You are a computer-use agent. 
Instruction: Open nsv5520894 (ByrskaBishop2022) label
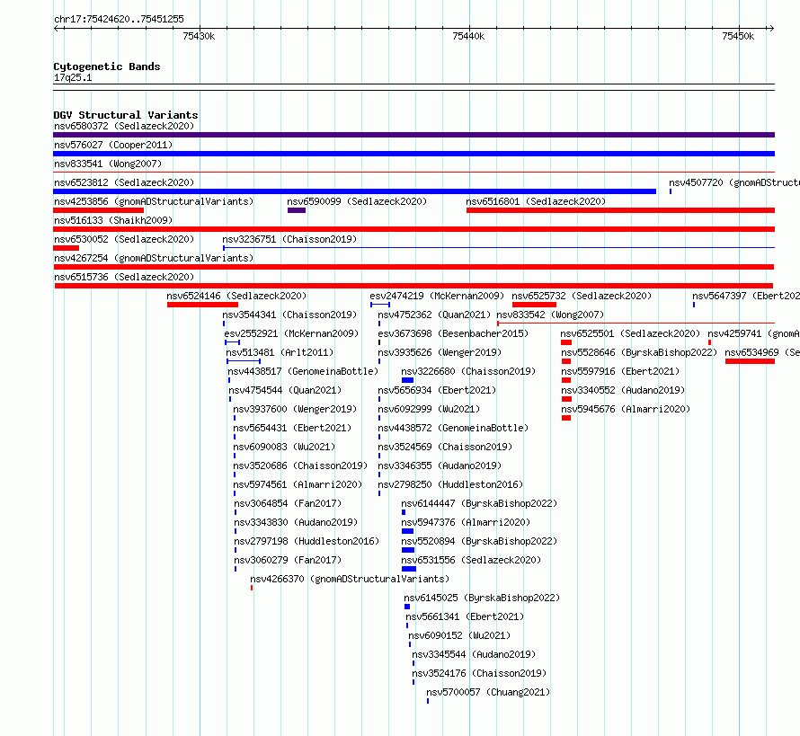[479, 541]
